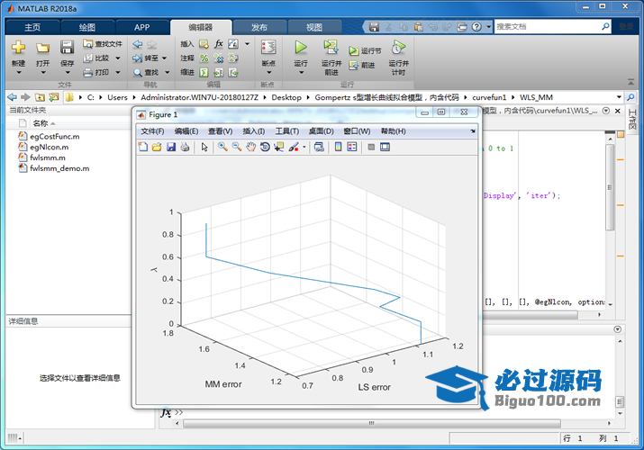Click the Rotate 3D tool icon
The image size is (644, 450).
tap(265, 147)
